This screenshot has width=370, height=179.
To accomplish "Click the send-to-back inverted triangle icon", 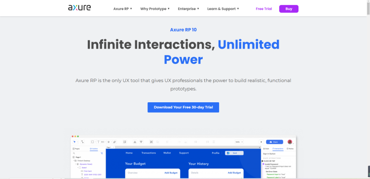I will pyautogui.click(x=141, y=142).
